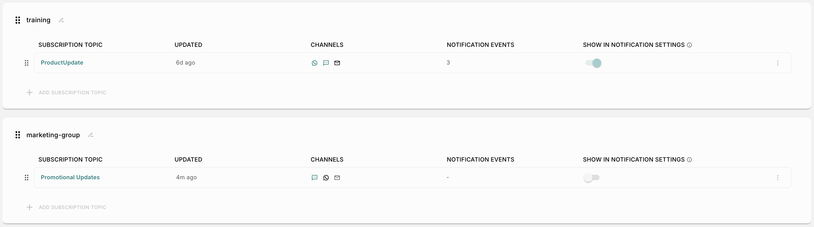Add subscription topic to marketing-group
The width and height of the screenshot is (814, 227).
[x=66, y=207]
